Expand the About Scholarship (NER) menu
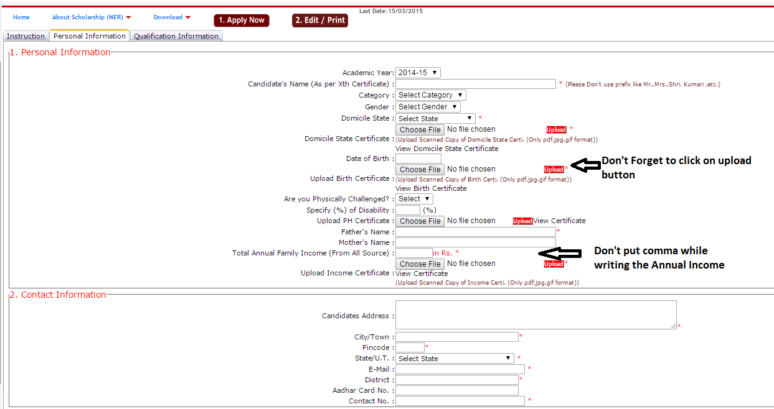Viewport: 774px width, 409px height. [x=92, y=17]
